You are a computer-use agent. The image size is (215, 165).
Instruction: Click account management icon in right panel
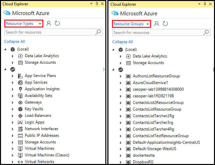[156, 24]
